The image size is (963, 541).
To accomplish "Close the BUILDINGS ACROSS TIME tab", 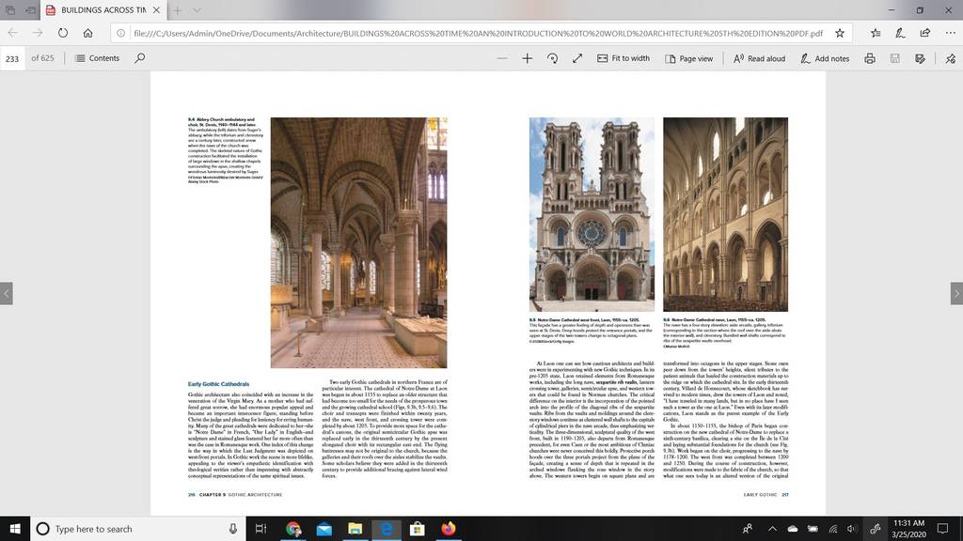I will click(x=157, y=9).
